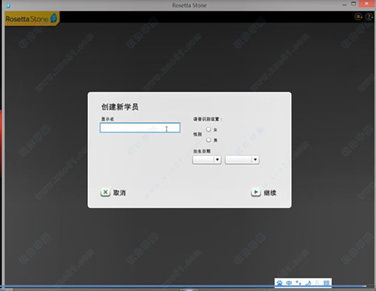
Task: Click the 出生日期 label
Action: [202, 151]
